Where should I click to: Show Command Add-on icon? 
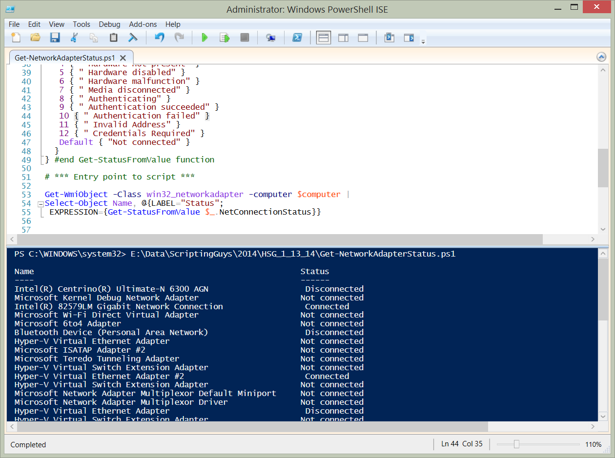click(x=409, y=38)
